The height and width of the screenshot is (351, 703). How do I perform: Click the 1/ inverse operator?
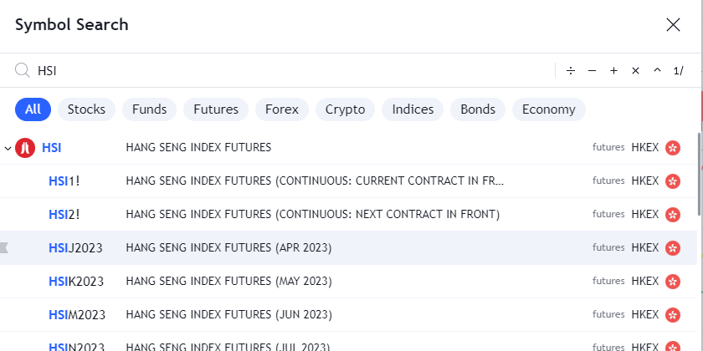click(x=679, y=71)
